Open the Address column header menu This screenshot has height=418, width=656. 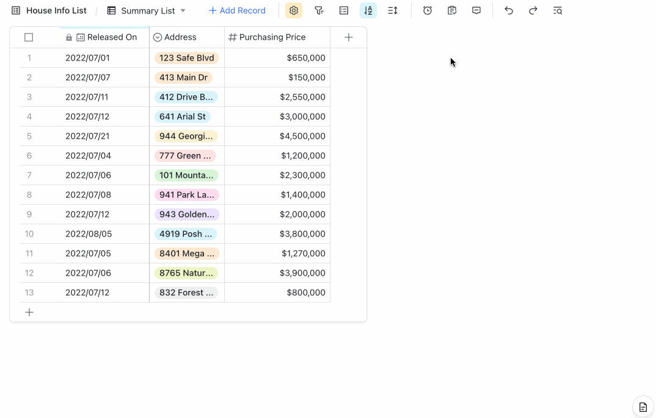[181, 37]
